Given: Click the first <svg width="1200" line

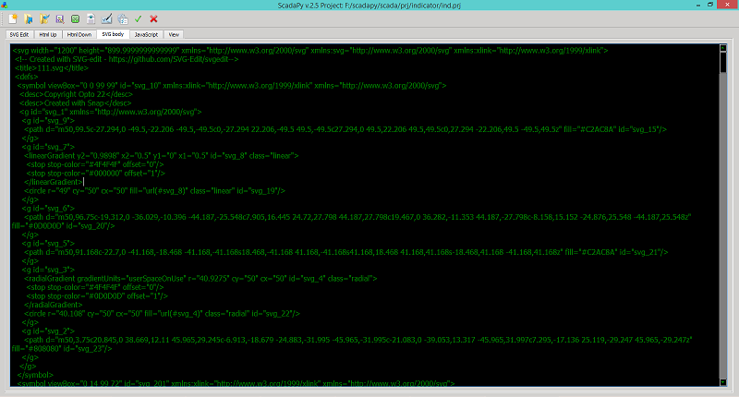Looking at the screenshot, I should [310, 51].
